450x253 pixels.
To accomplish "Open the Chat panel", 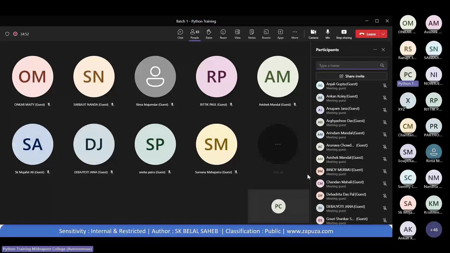I will point(180,34).
